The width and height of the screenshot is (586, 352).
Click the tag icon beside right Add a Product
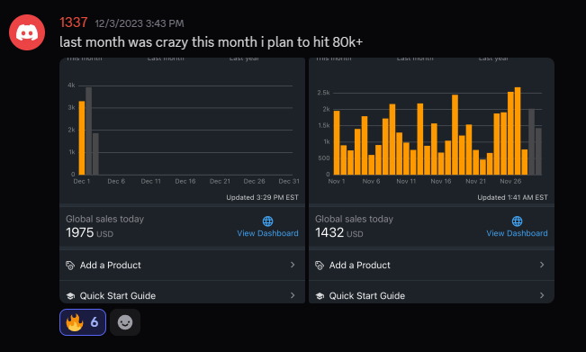point(320,266)
